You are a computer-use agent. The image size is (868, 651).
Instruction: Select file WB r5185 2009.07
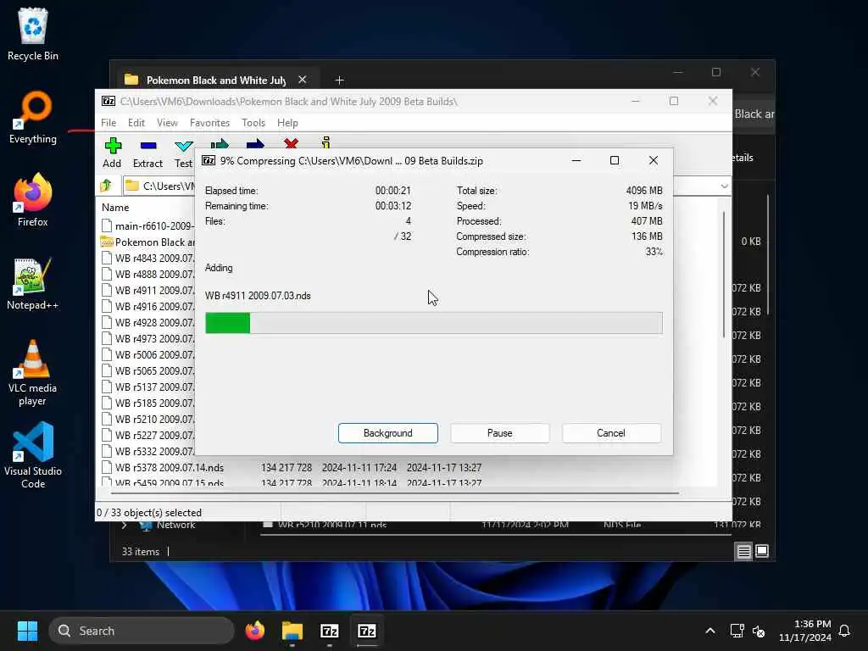[147, 403]
